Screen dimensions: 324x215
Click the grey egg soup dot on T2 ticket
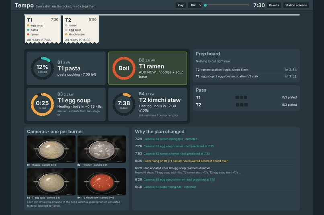point(66,30)
